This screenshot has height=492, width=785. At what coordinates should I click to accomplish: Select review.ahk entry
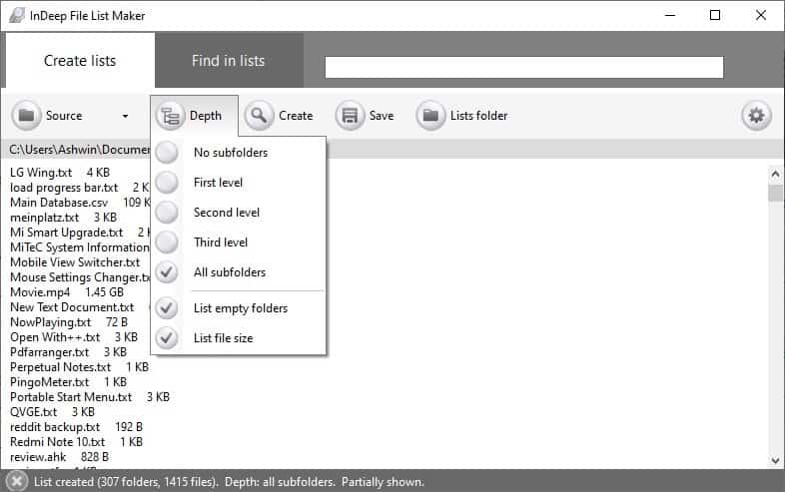click(x=60, y=457)
